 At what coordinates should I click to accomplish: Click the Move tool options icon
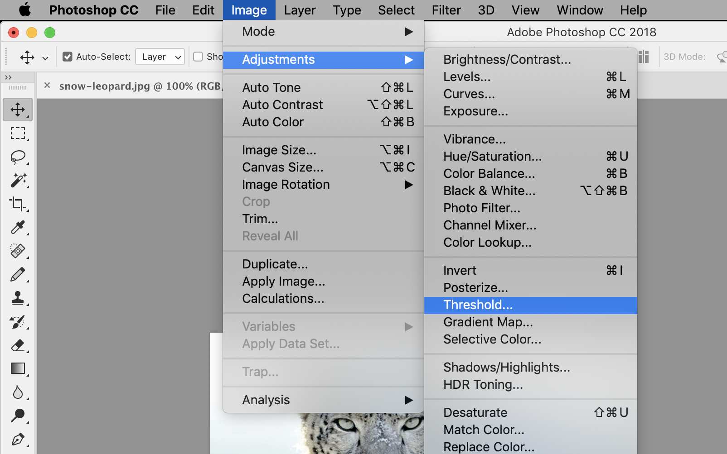(x=27, y=57)
